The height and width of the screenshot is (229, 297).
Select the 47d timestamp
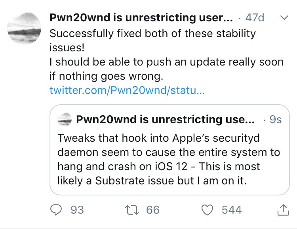256,19
